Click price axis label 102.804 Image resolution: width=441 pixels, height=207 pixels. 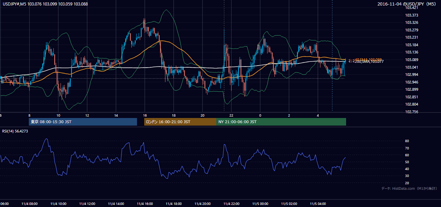412,104
